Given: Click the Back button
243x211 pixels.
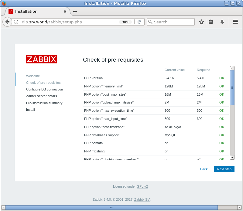Looking at the screenshot, I should (204, 169).
